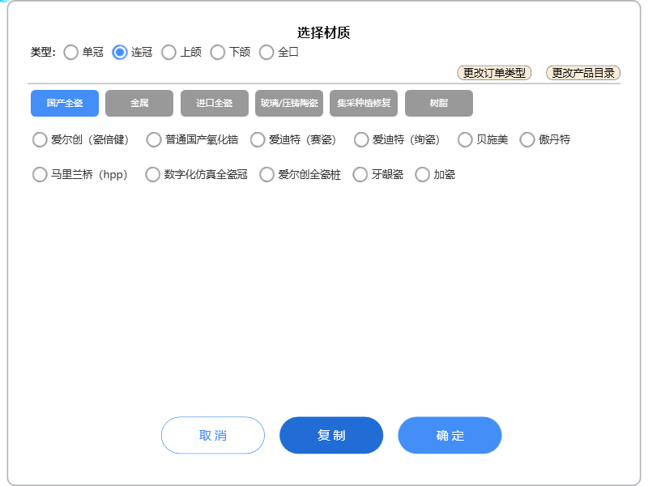Click the 更改产品目录 button
Screen dimensions: 648x486
pyautogui.click(x=583, y=73)
